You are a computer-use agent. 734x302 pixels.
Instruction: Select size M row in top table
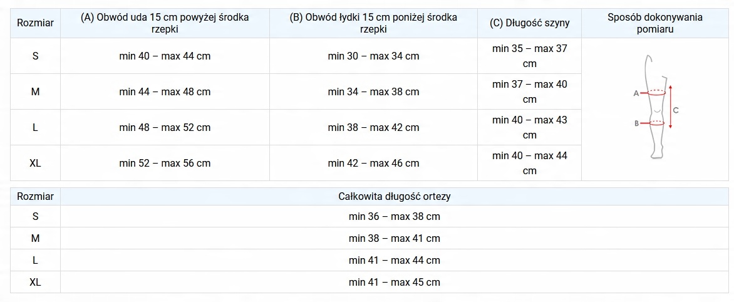(35, 91)
